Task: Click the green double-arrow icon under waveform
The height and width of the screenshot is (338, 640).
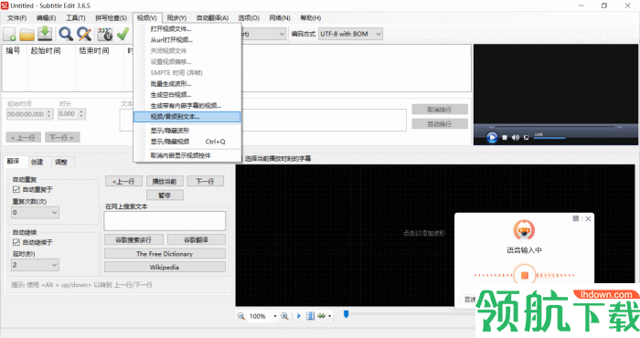Action: (x=322, y=316)
